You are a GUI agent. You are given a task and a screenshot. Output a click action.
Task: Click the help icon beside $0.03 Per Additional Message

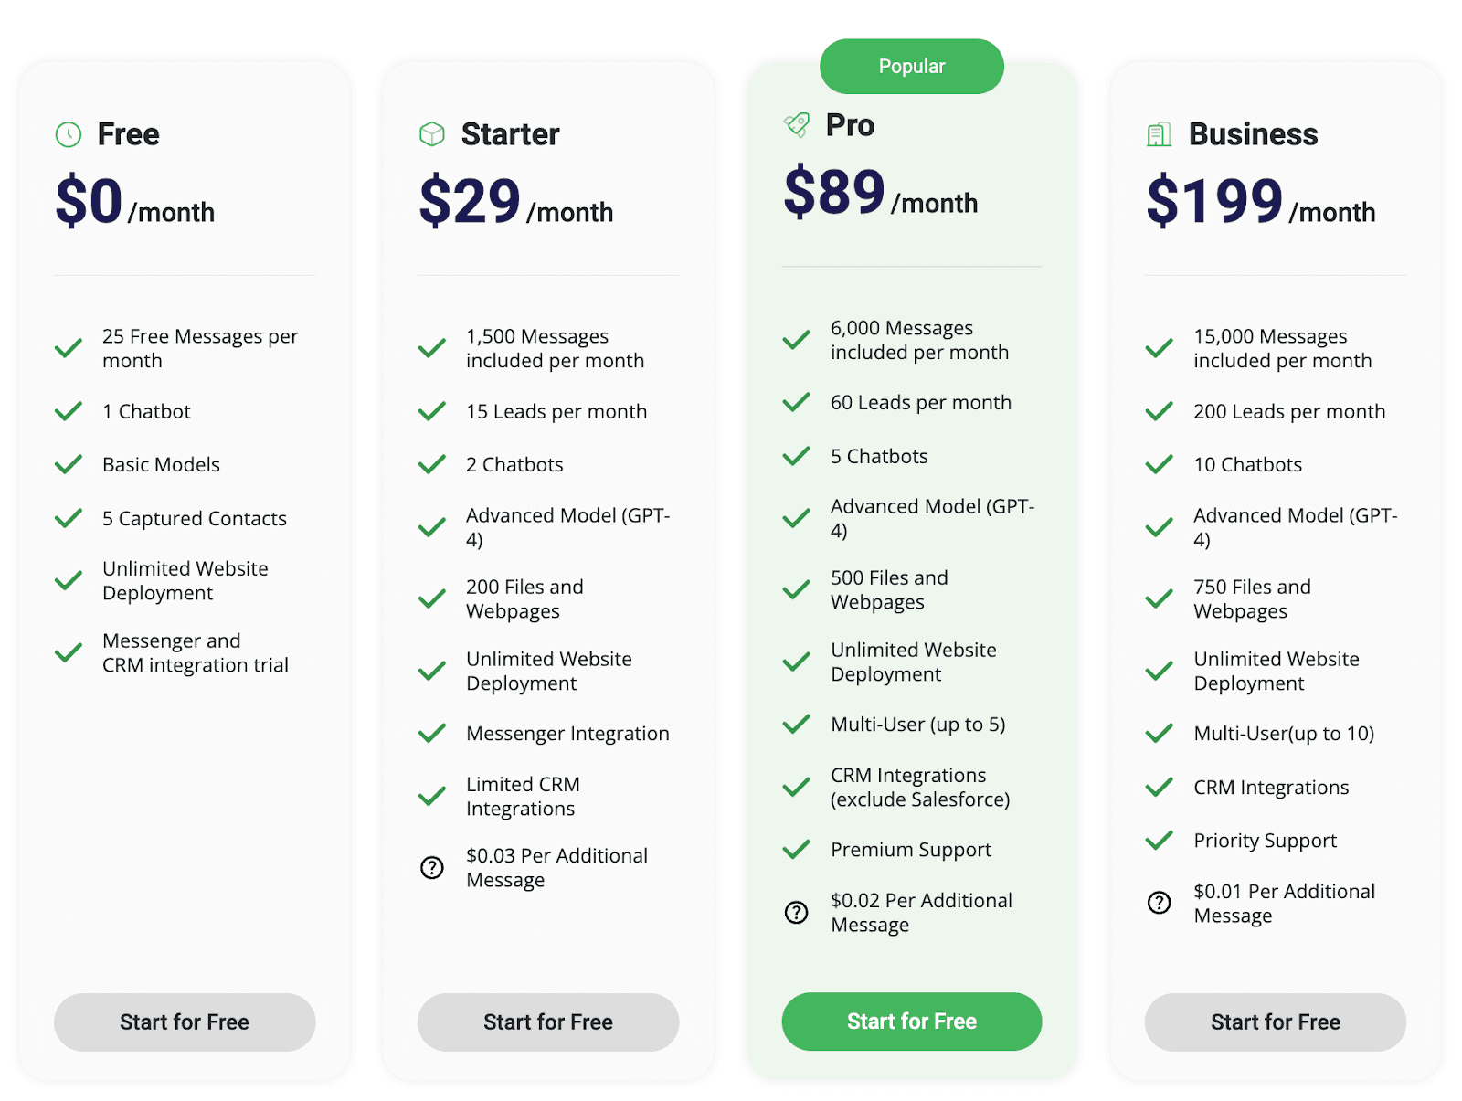click(x=432, y=867)
